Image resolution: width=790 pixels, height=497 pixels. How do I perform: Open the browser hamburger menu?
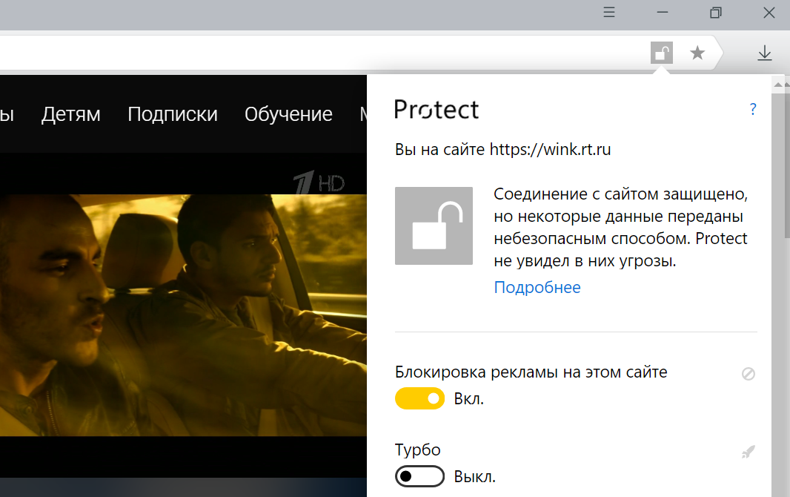[609, 13]
